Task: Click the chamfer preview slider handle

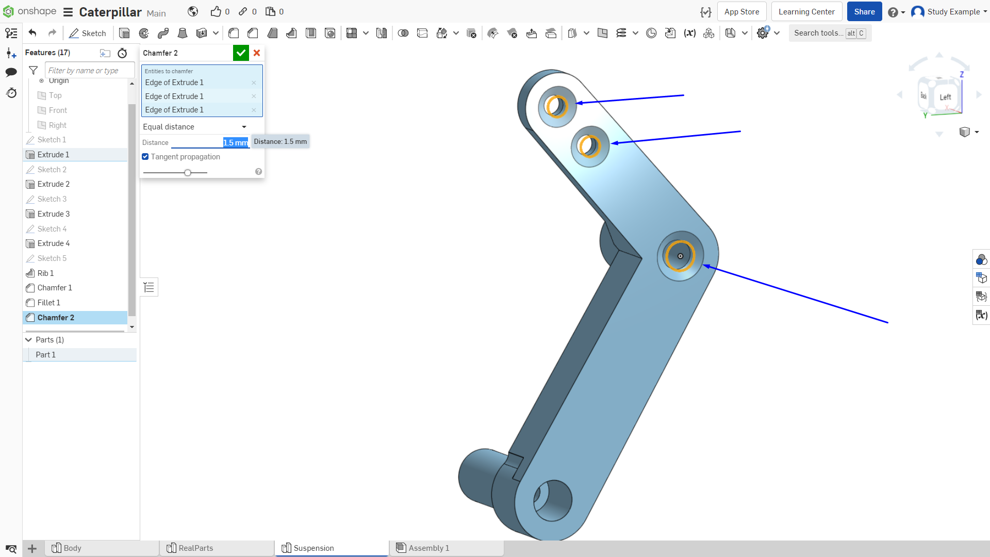Action: click(x=188, y=172)
